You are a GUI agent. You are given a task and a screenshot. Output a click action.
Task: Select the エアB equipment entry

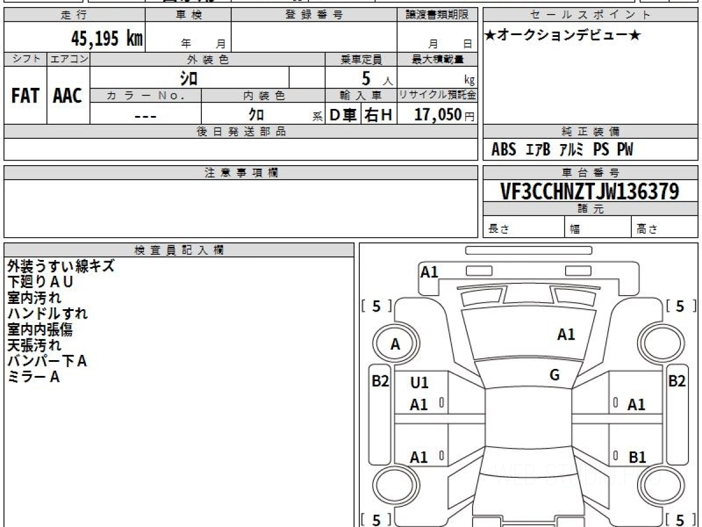point(538,150)
